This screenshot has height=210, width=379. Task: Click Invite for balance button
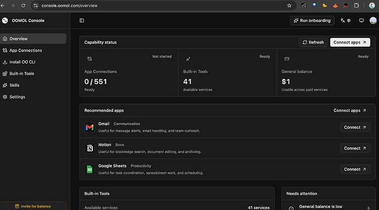click(x=33, y=206)
